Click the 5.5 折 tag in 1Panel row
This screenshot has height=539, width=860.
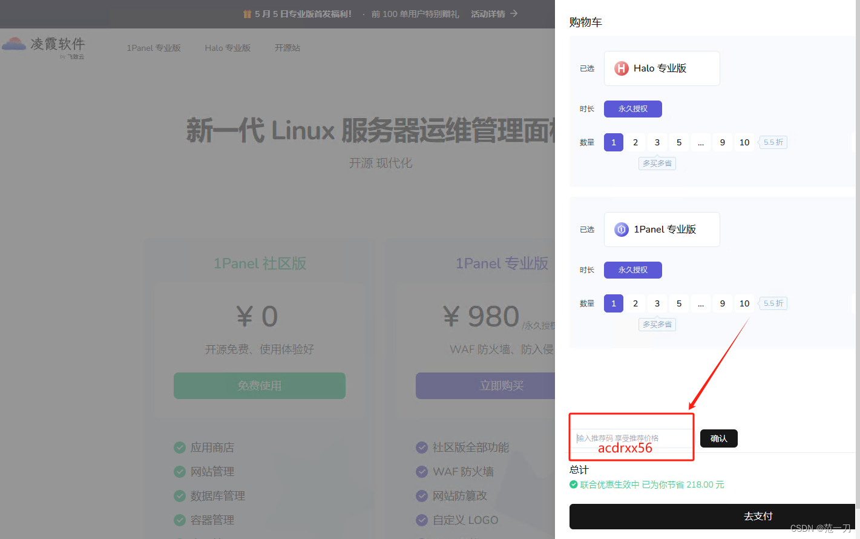773,303
